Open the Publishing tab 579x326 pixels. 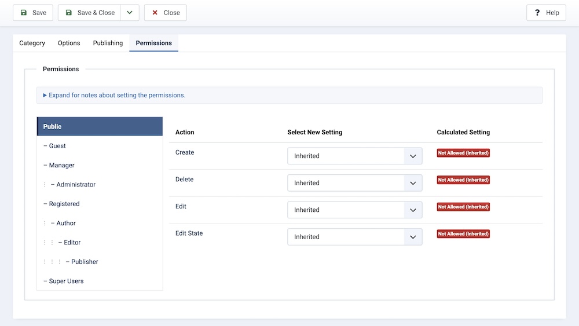(x=108, y=43)
